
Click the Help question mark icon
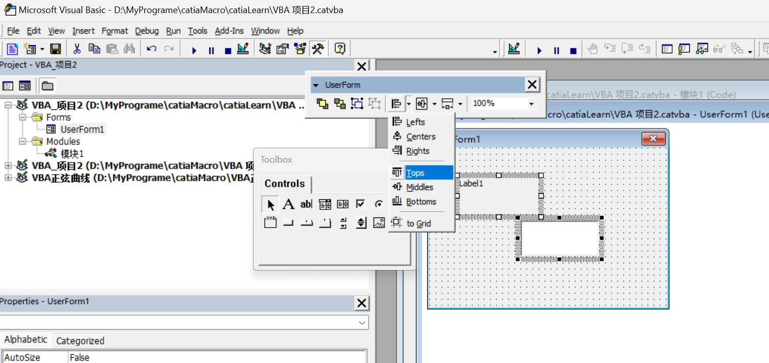pos(340,49)
